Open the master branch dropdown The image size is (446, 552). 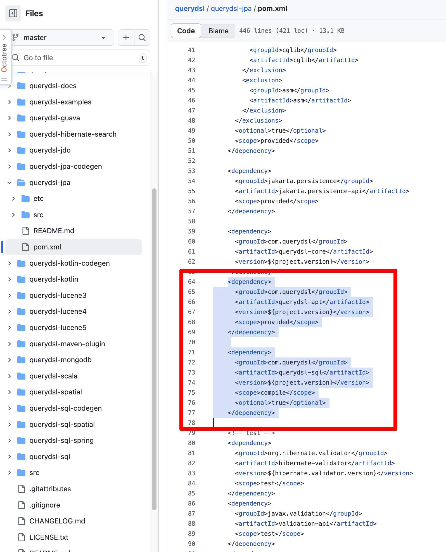click(x=62, y=38)
